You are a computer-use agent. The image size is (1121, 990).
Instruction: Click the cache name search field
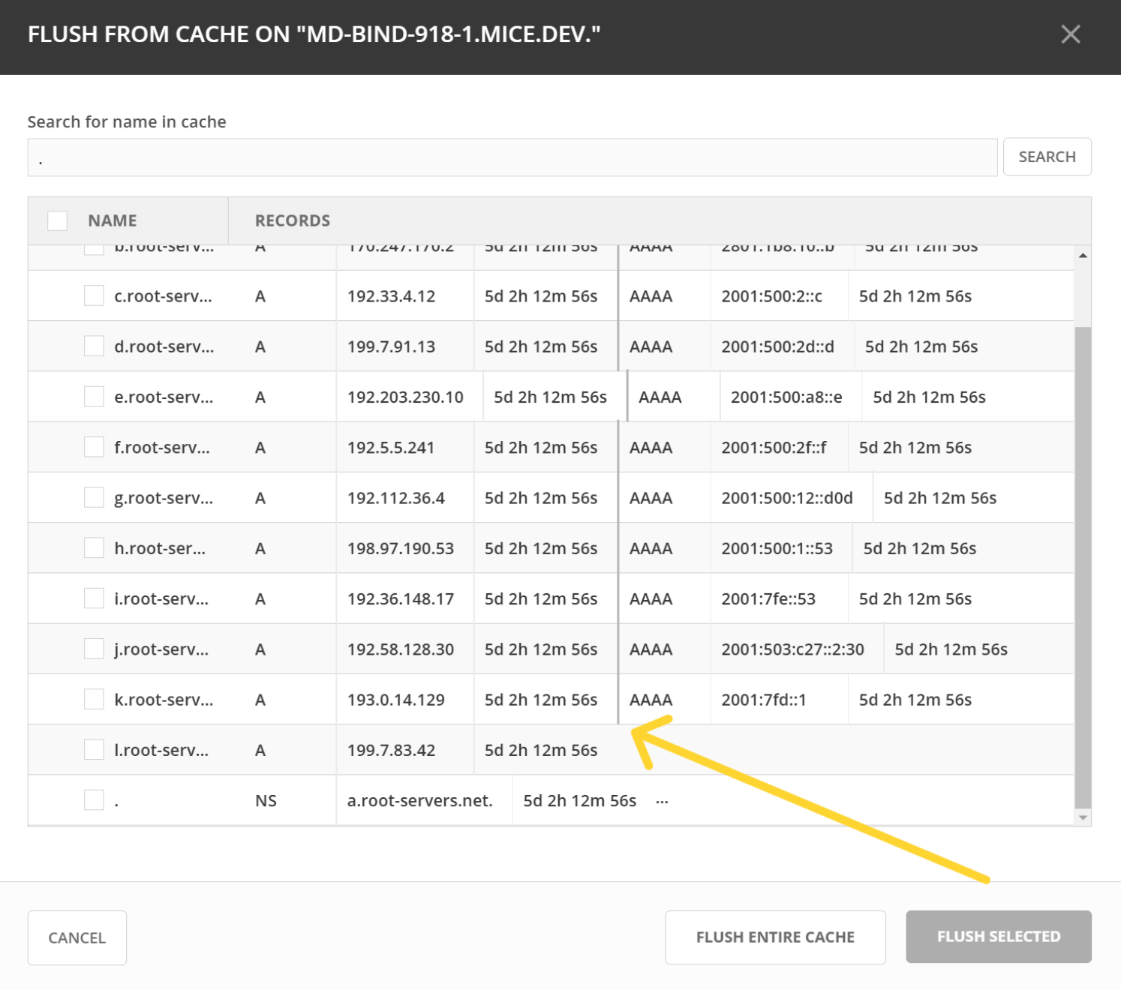pyautogui.click(x=512, y=157)
